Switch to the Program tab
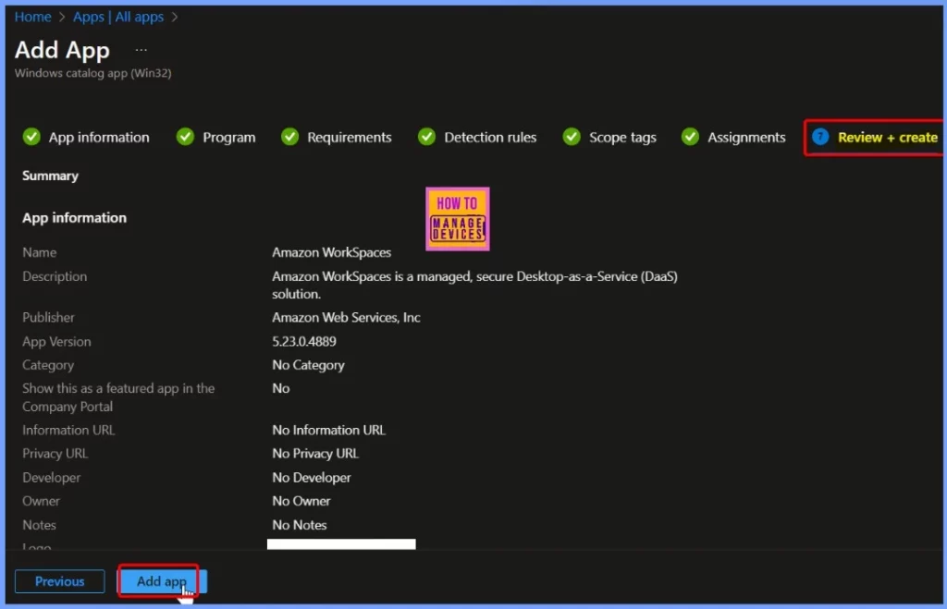Screen dimensions: 947x609 coord(229,138)
